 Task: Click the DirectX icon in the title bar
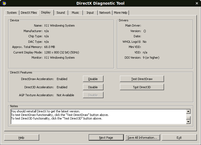tap(4, 3)
